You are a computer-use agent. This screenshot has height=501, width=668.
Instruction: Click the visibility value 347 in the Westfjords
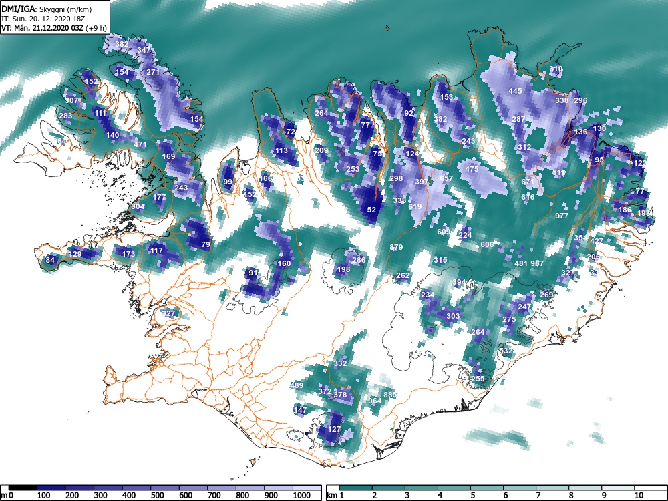click(x=144, y=50)
